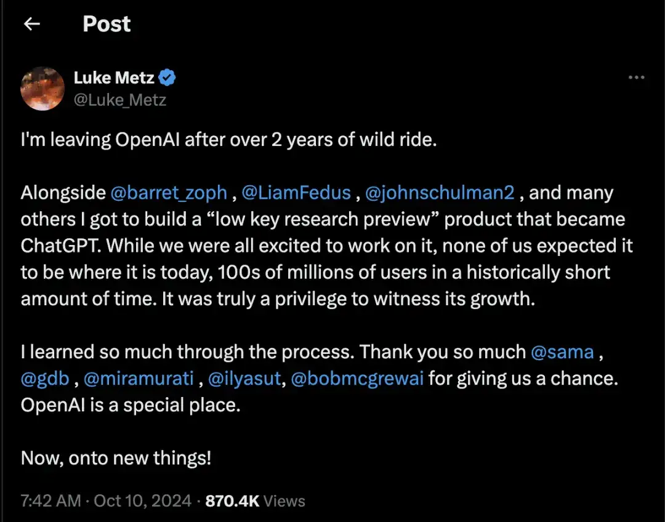
Task: Click the back arrow icon
Action: tap(31, 24)
